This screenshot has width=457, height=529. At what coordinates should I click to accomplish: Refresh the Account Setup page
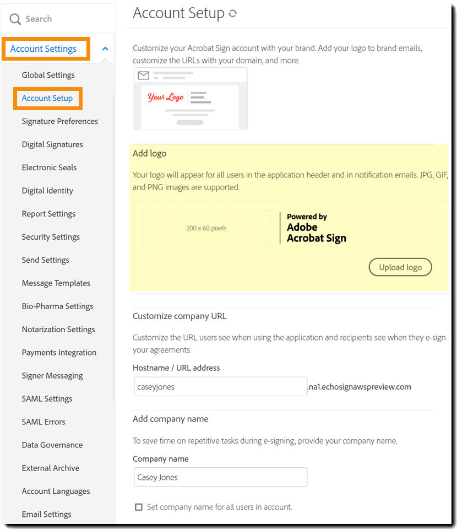coord(232,13)
